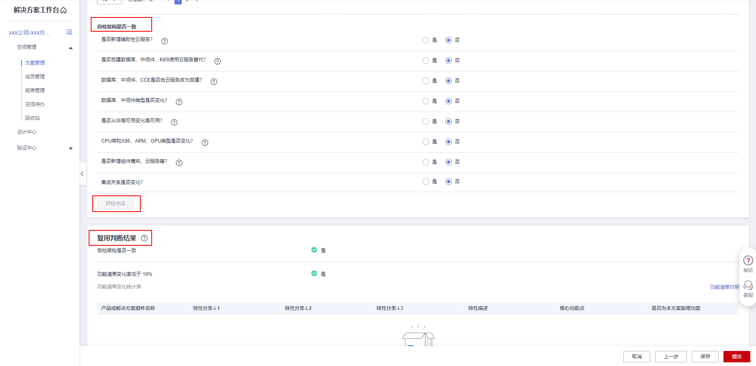Select 否 for 是否从非高可用变化高可用
The width and height of the screenshot is (756, 366).
(x=449, y=121)
